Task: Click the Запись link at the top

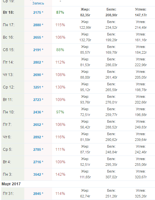Action: pyautogui.click(x=38, y=3)
